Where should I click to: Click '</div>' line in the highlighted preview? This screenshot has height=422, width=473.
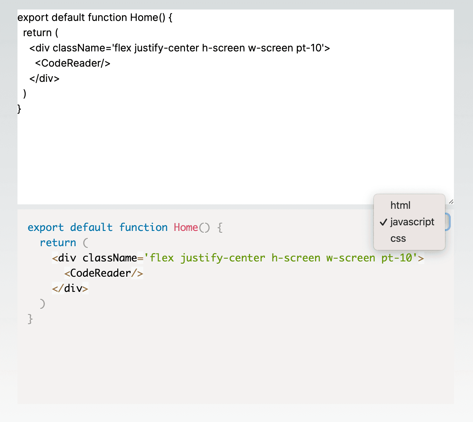click(70, 288)
